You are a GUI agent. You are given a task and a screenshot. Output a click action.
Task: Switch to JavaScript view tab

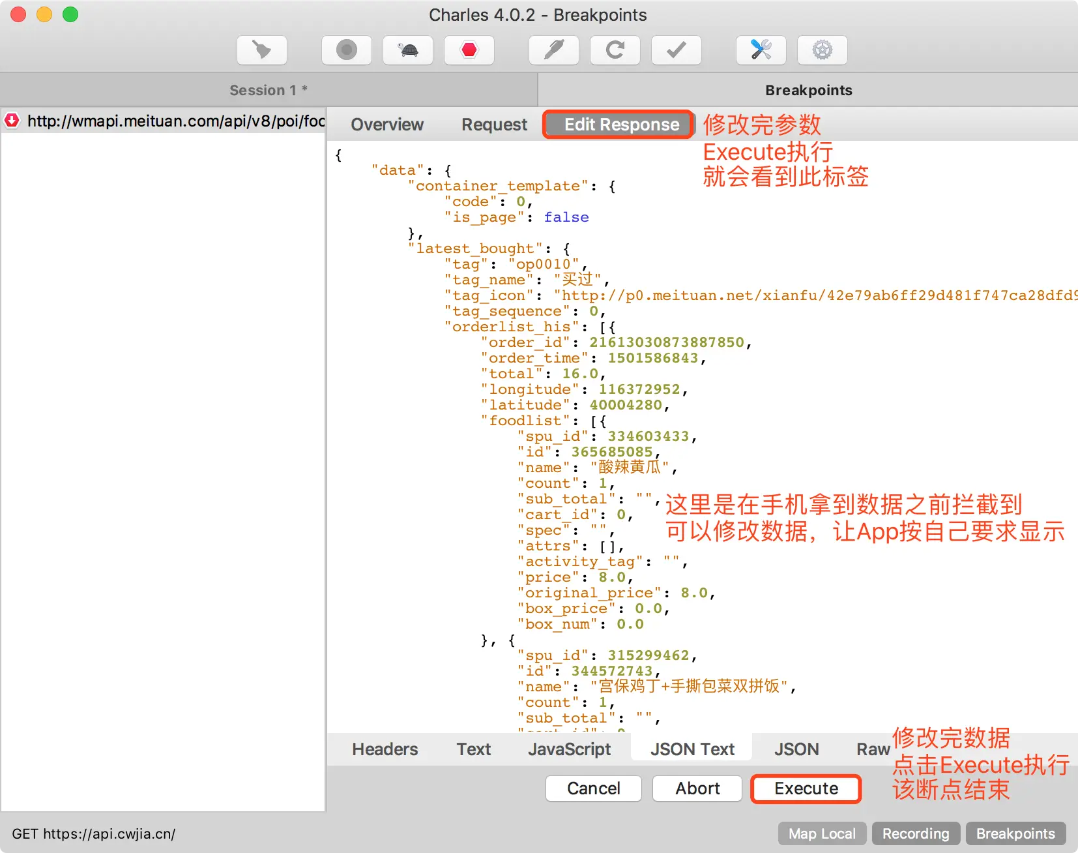point(570,749)
